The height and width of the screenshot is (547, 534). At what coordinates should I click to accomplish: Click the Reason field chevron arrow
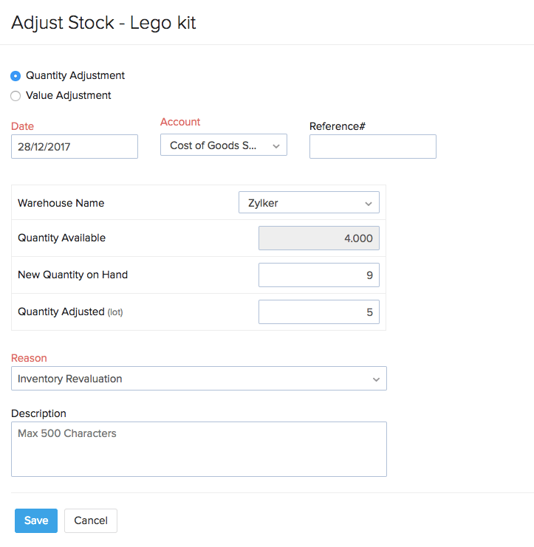376,379
